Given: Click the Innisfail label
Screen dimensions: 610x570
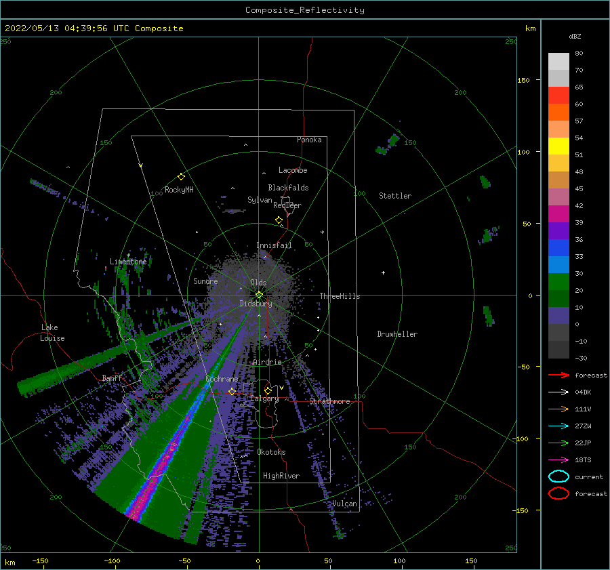Looking at the screenshot, I should coord(274,245).
